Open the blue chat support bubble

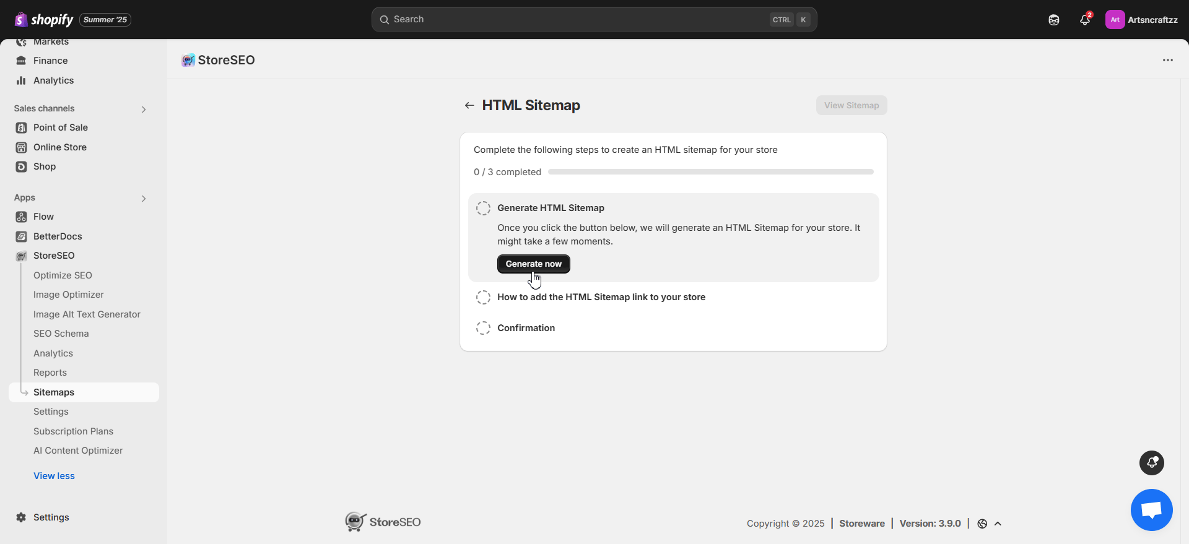click(x=1152, y=510)
